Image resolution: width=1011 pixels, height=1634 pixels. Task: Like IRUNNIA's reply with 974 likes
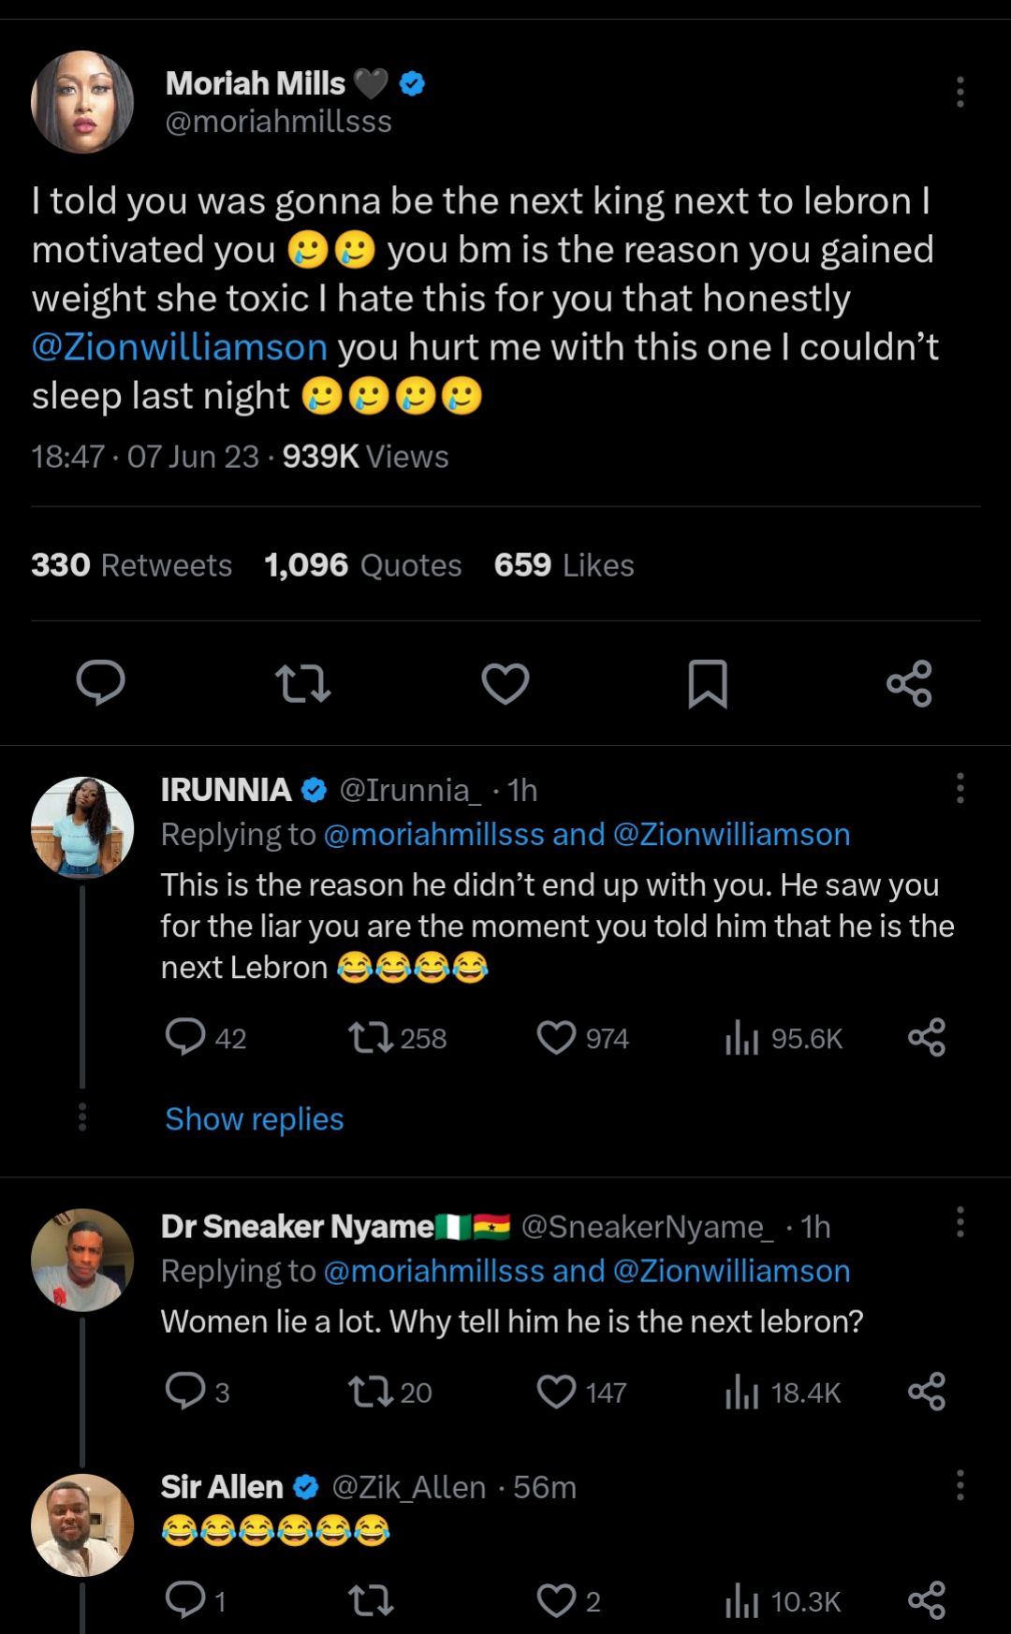click(557, 1038)
